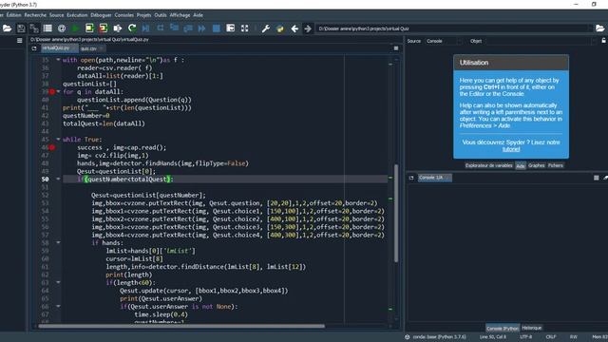Toggle the breakpoint on line 39

[52, 91]
